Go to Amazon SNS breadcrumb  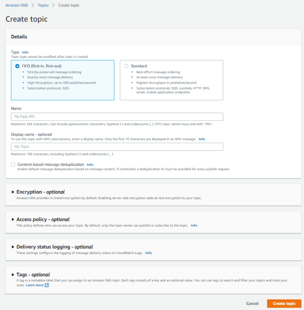click(x=17, y=5)
